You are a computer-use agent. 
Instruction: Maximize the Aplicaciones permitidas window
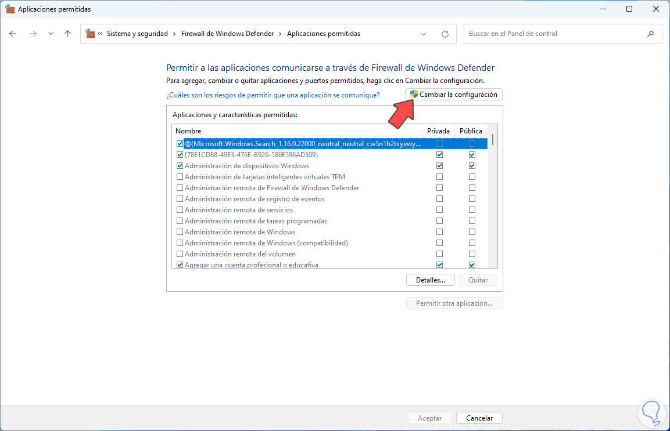coord(629,9)
